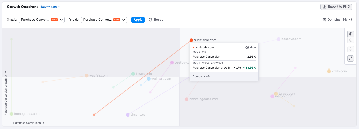Open Company info in the tooltip
This screenshot has height=129, width=359.
point(202,77)
